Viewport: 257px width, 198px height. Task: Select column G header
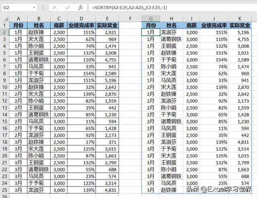tap(151, 19)
